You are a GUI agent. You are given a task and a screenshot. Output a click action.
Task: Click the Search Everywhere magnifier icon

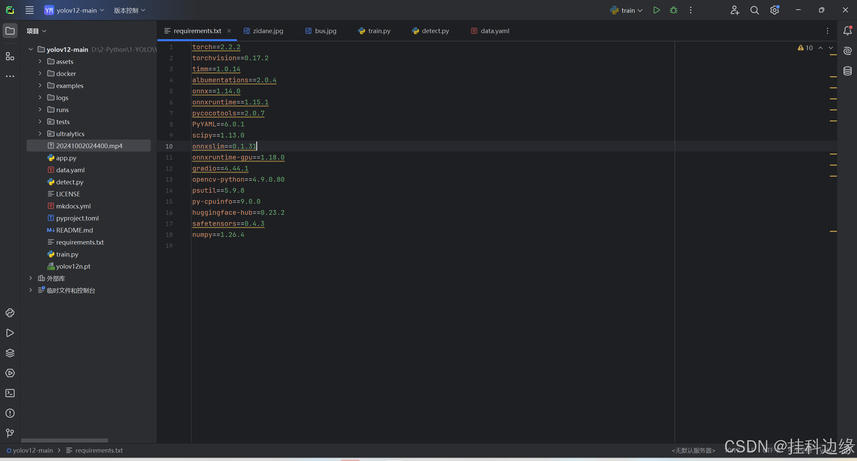point(755,10)
